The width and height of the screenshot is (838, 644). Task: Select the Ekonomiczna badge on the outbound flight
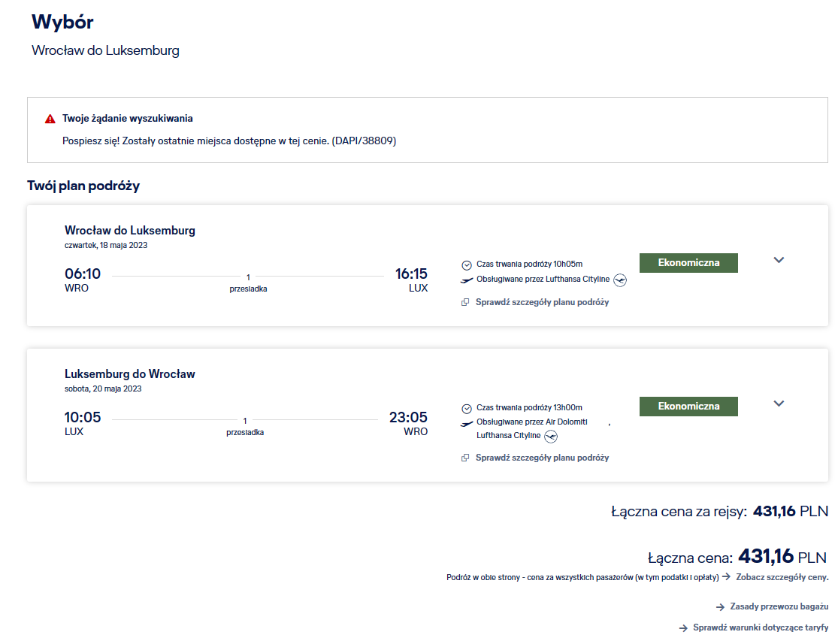pos(688,263)
